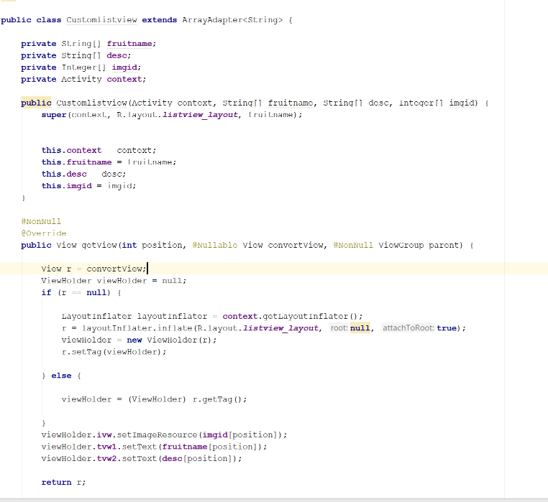The image size is (548, 502).
Task: Click this.desc assignment line
Action: (63, 174)
